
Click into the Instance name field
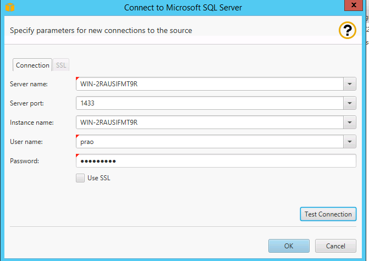[210, 123]
